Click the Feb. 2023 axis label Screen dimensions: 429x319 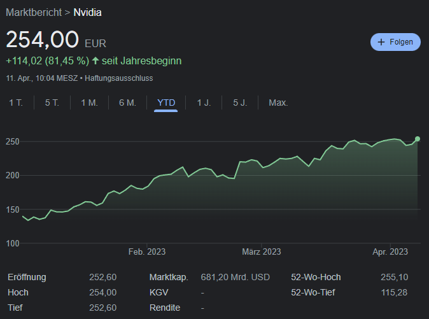pos(147,252)
